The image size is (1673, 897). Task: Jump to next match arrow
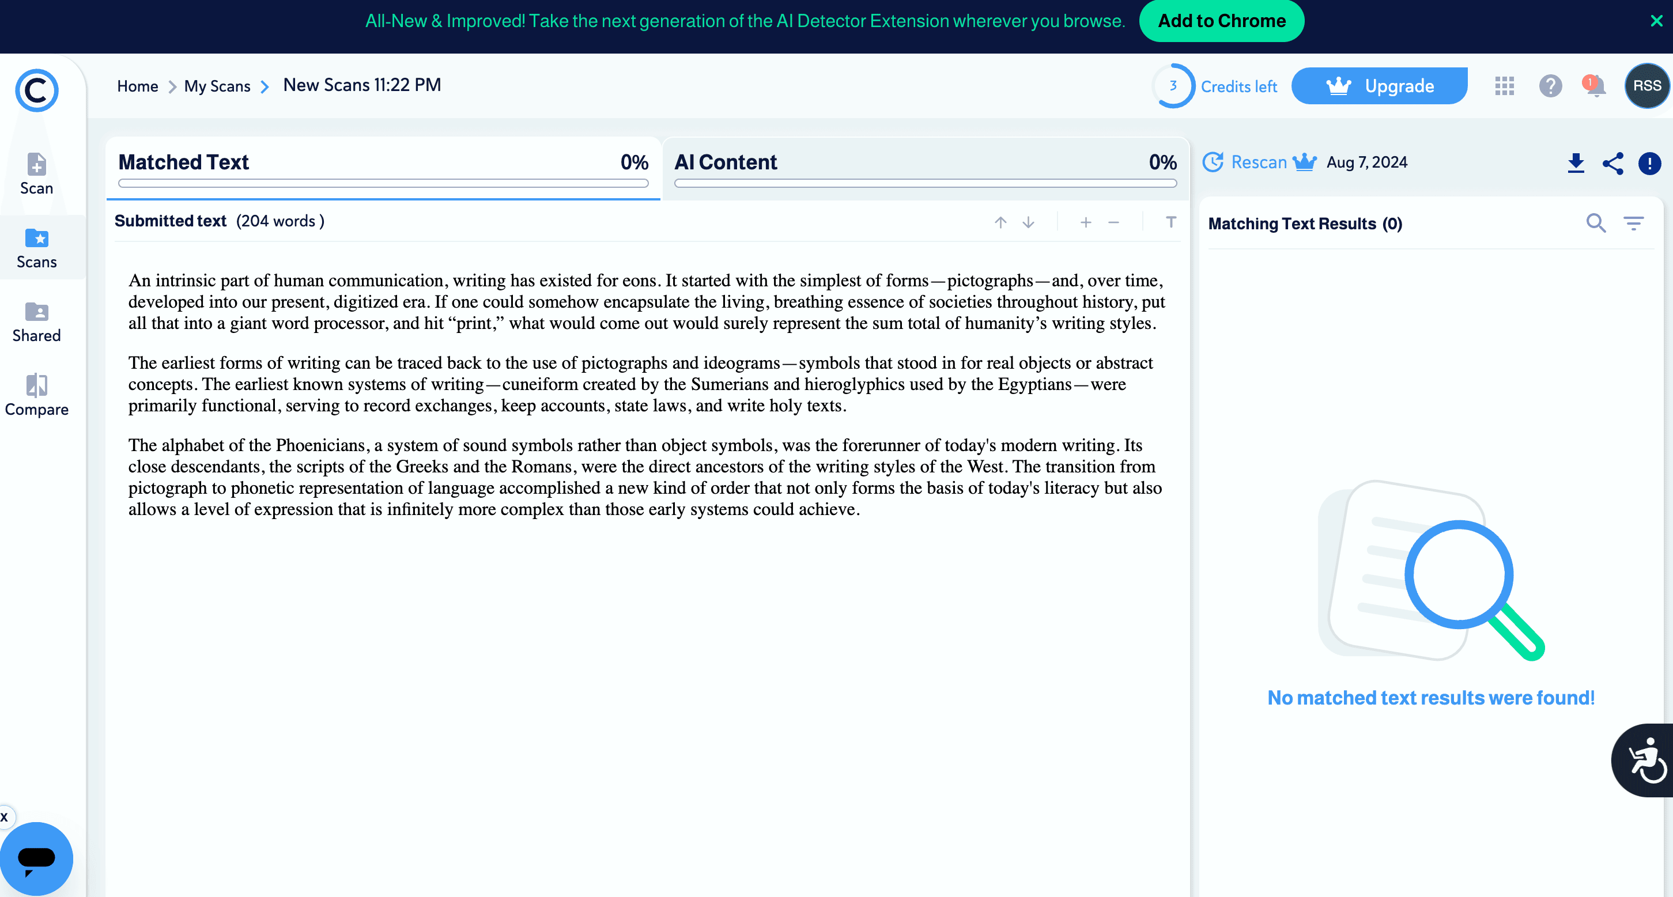tap(1028, 222)
